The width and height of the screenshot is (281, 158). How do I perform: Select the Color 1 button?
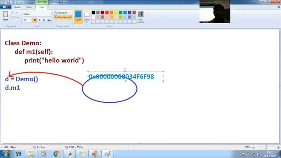[x=78, y=17]
